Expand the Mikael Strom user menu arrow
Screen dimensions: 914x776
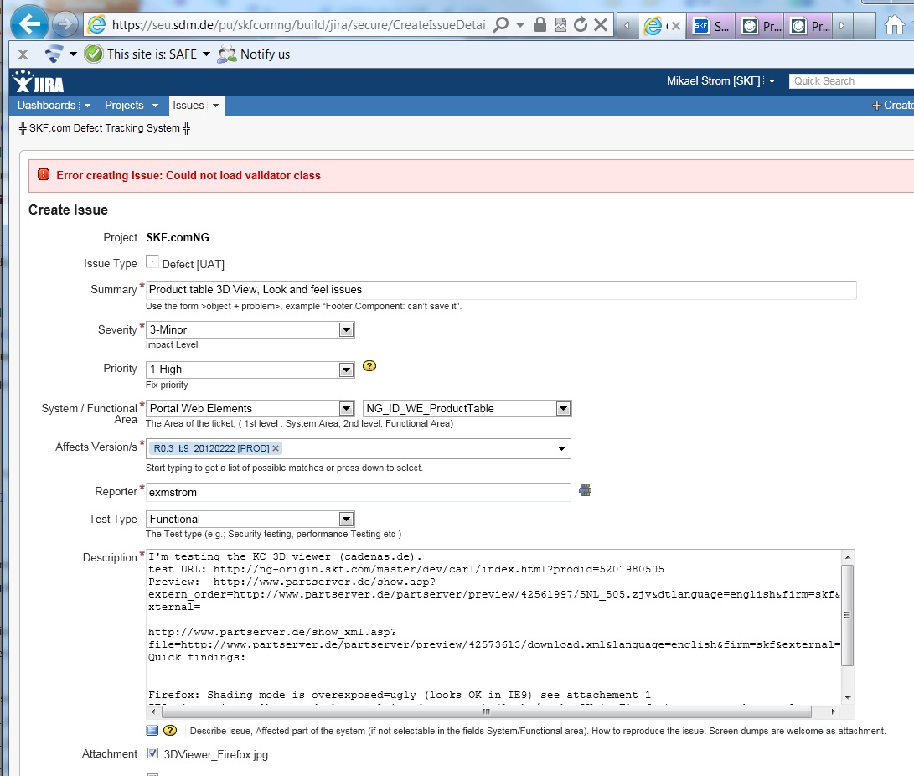[772, 81]
